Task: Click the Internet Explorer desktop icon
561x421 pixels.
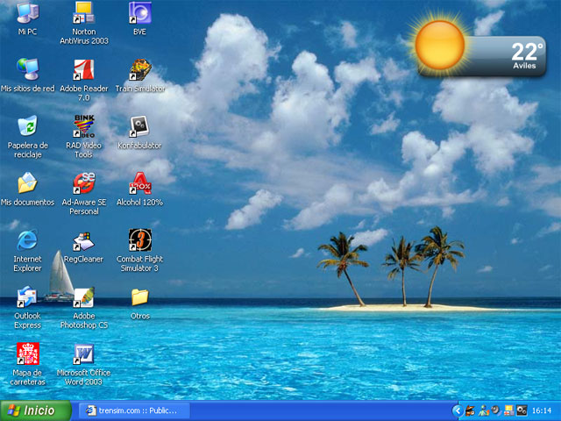Action: (x=27, y=240)
